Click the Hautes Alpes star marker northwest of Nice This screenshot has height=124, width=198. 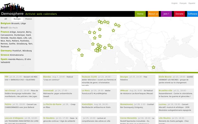click(109, 45)
